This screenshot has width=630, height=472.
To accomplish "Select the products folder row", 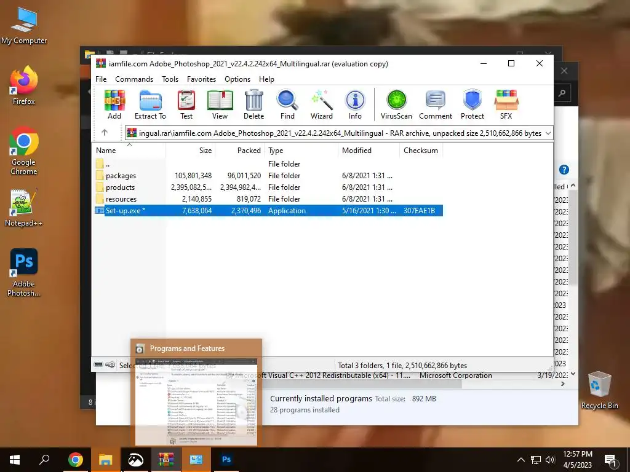I will [x=268, y=187].
